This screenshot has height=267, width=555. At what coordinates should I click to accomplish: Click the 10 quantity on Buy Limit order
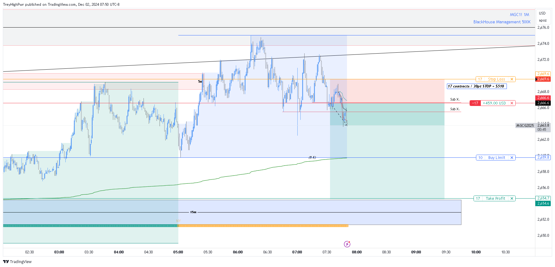(480, 158)
